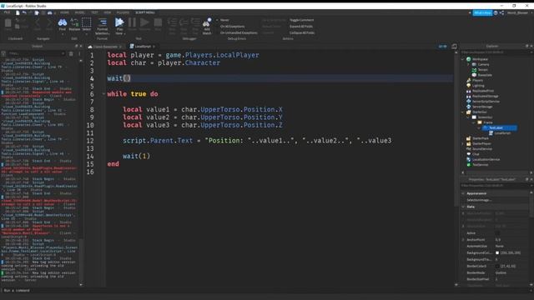
Task: Click the Add Watch icon
Action: pyautogui.click(x=207, y=22)
